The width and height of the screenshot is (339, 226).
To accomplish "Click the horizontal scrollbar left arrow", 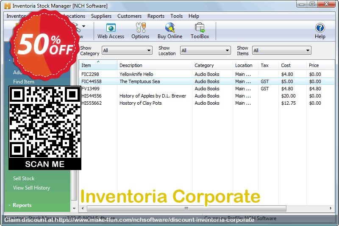I will pyautogui.click(x=83, y=209).
